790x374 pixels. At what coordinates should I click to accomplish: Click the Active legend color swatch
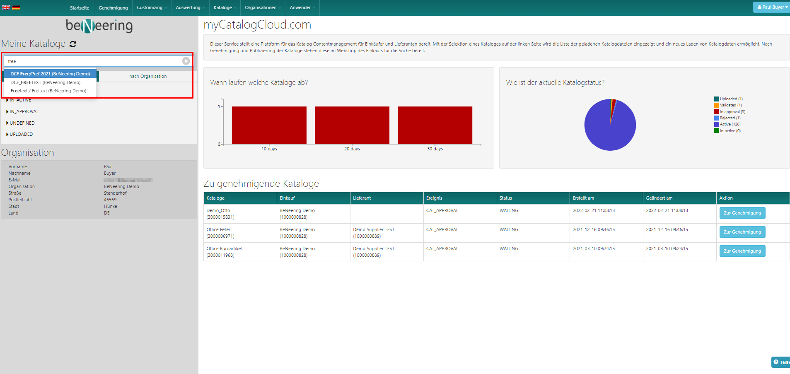716,124
